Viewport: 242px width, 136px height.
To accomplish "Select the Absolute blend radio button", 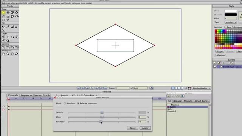I will click(x=65, y=103).
